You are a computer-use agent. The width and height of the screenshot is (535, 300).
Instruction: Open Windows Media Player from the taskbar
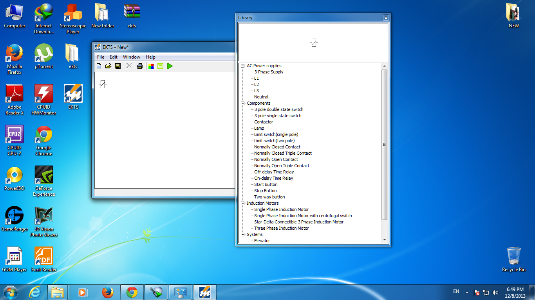tap(82, 292)
